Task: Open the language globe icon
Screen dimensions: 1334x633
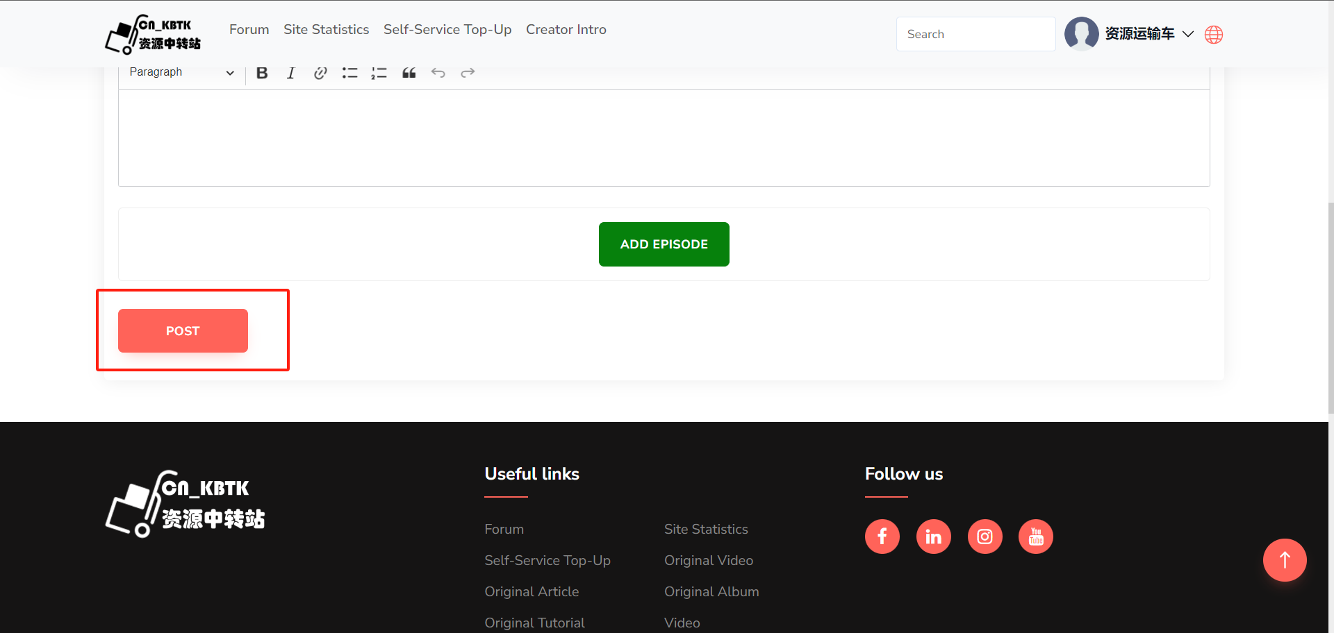Action: coord(1213,35)
